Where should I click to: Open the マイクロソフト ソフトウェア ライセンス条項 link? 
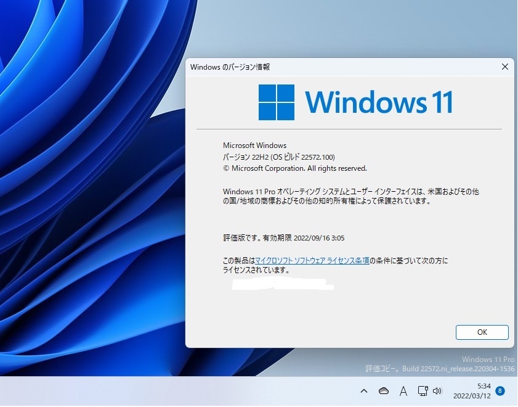coord(312,261)
